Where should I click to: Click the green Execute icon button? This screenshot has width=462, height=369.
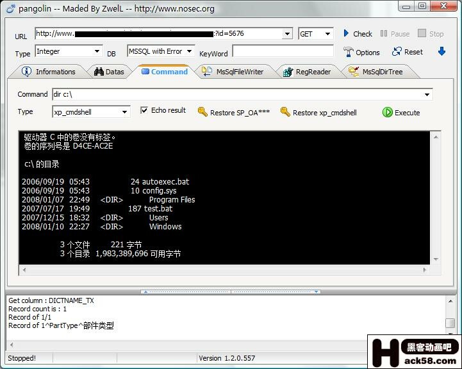click(x=401, y=113)
